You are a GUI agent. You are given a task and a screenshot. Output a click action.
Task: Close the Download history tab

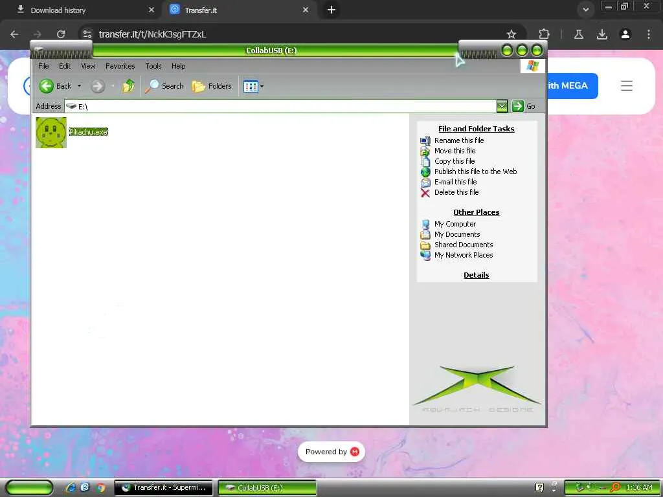tap(152, 10)
